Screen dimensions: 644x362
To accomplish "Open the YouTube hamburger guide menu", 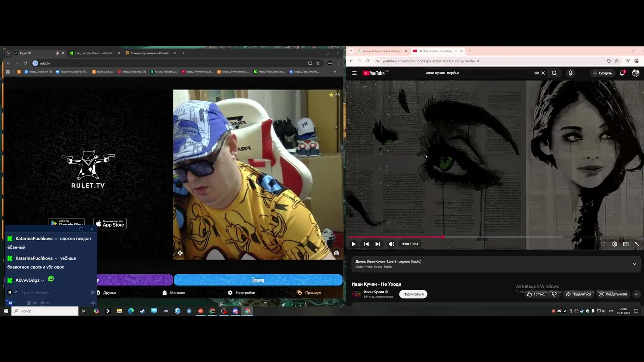I will pos(354,73).
